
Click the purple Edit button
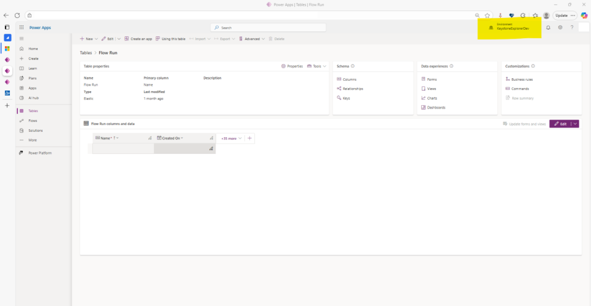coord(560,124)
